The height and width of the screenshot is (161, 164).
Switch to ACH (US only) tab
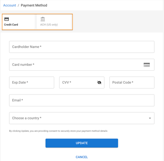coord(54,22)
